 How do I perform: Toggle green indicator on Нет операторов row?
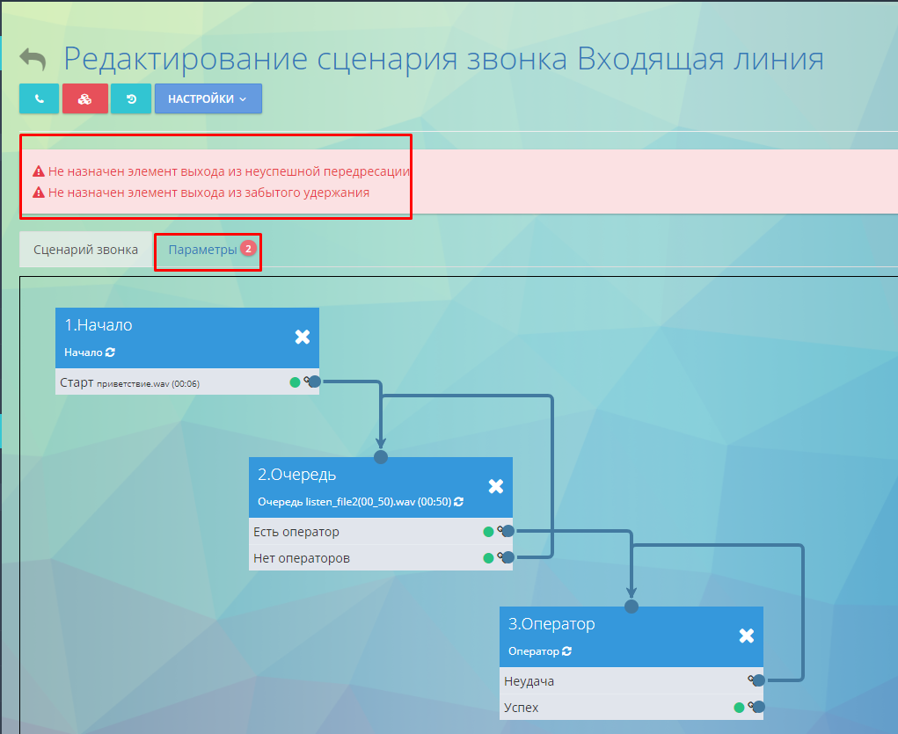[x=488, y=558]
